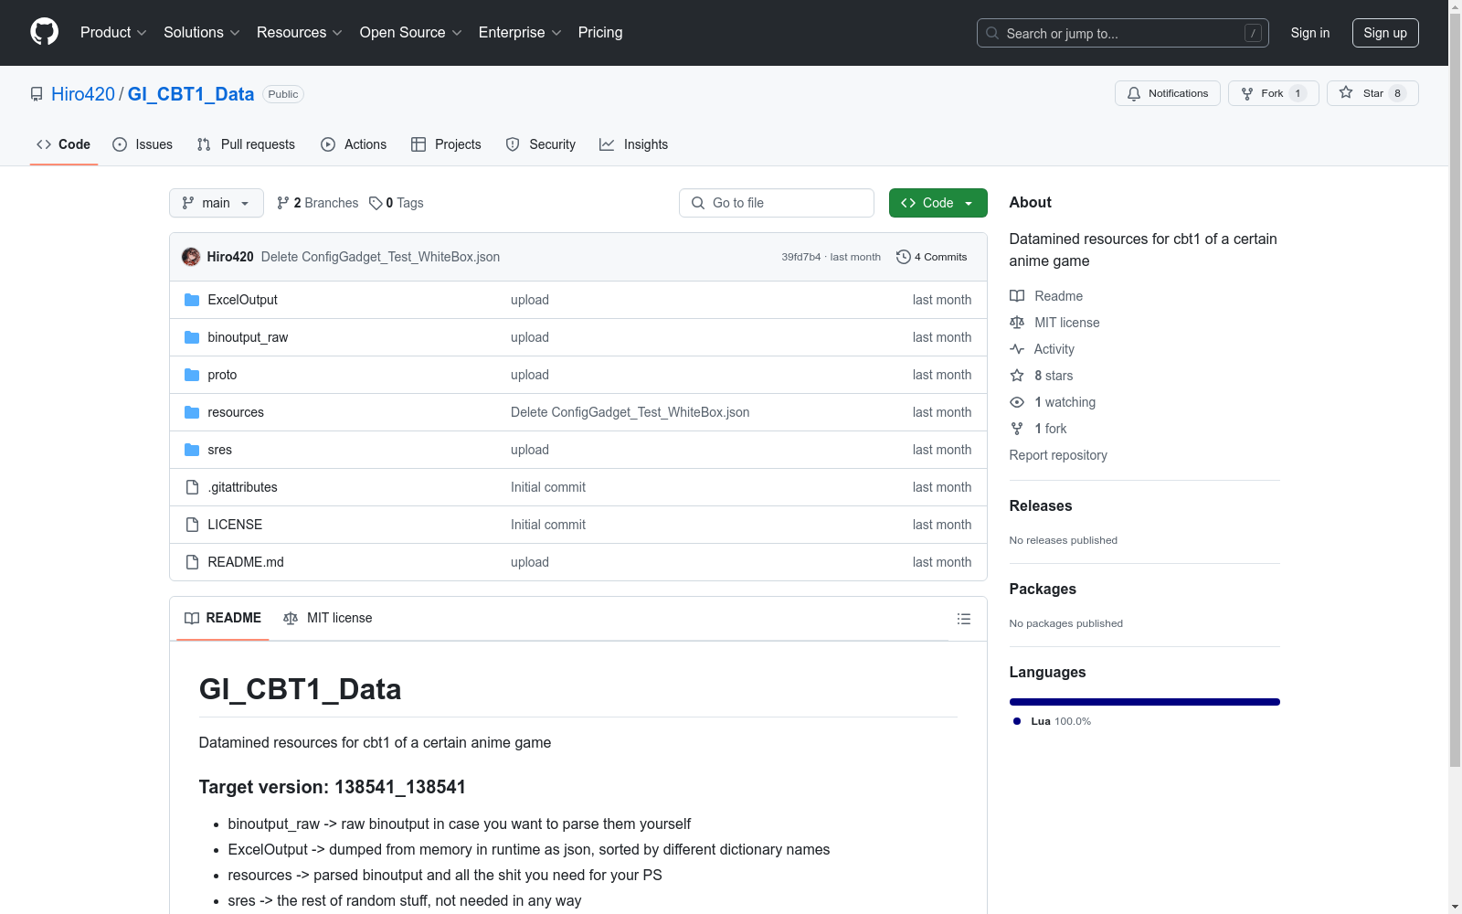
Task: Click the Lua language bar in Languages
Action: [x=1145, y=702]
